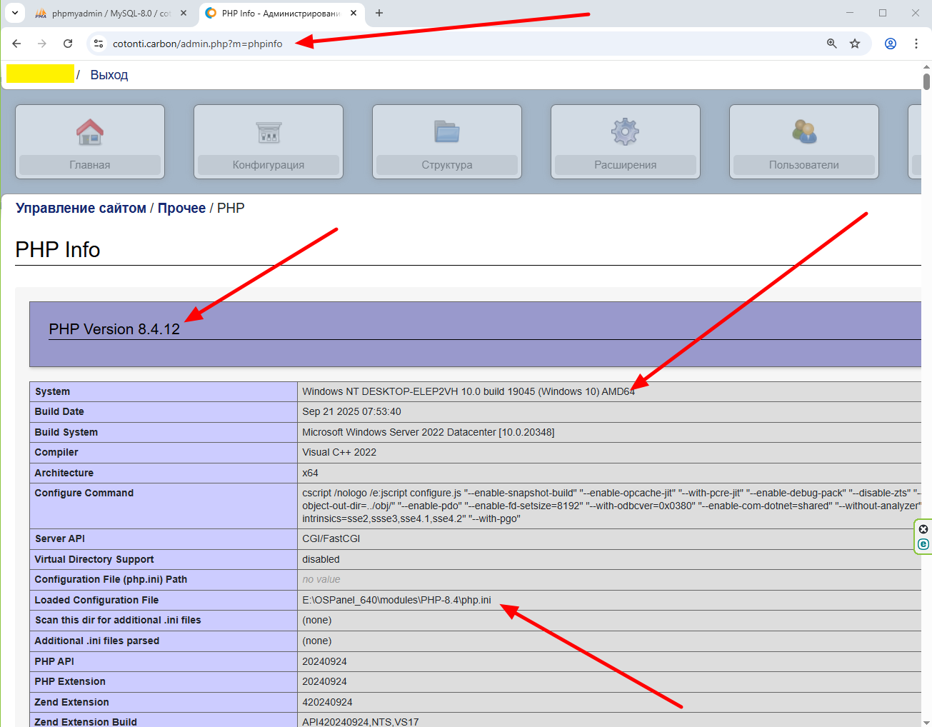Image resolution: width=932 pixels, height=727 pixels.
Task: Click the Конфигурация label button
Action: point(269,165)
